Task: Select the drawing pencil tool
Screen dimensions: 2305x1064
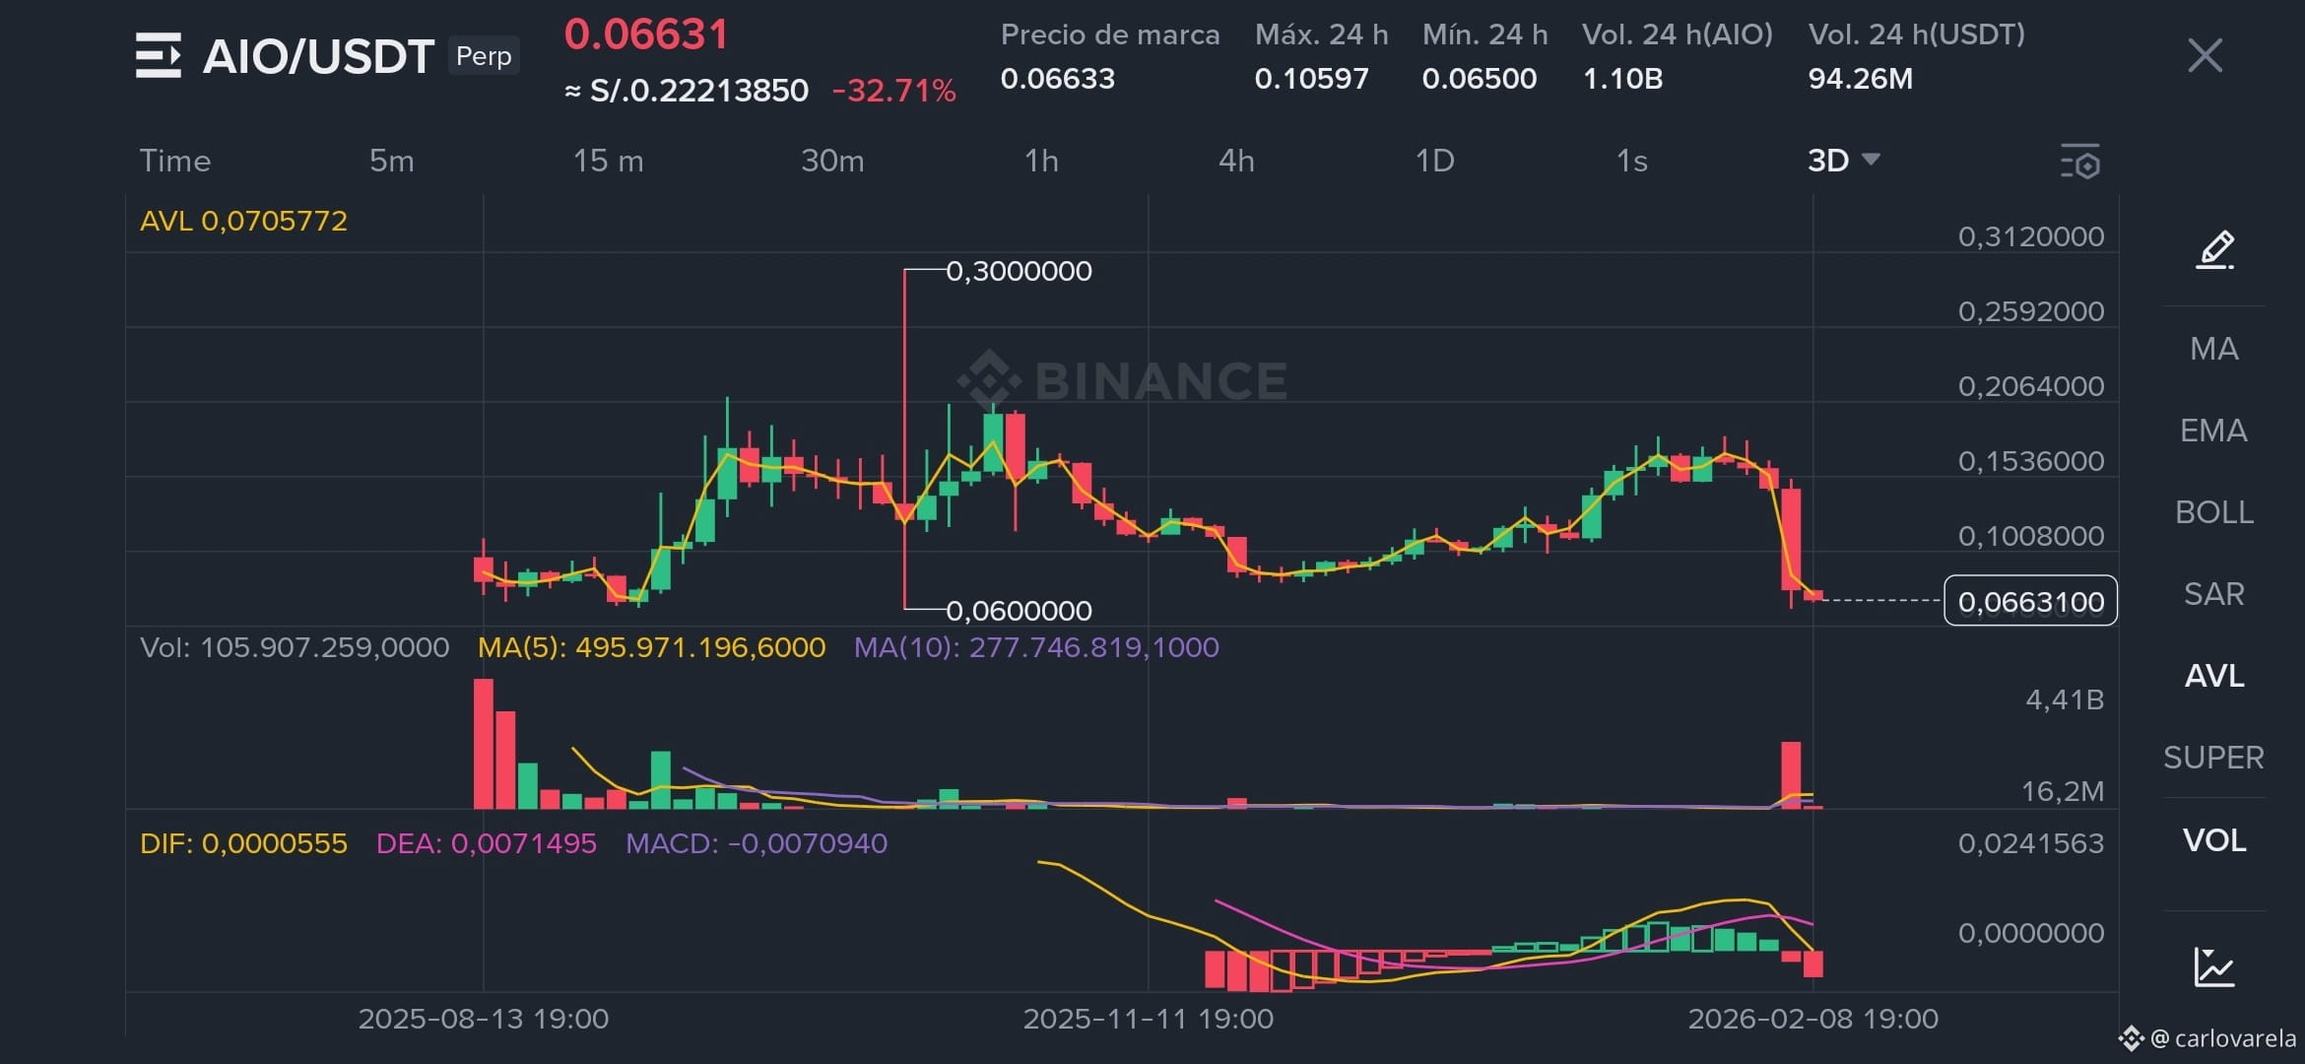Action: click(2214, 249)
